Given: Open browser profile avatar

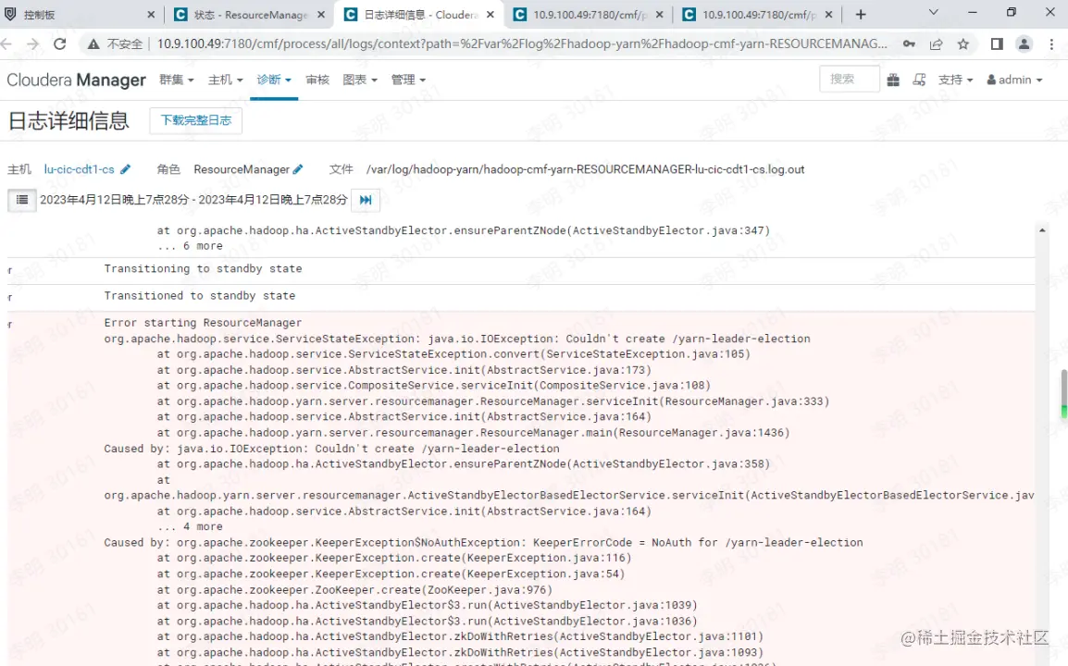Looking at the screenshot, I should pos(1024,44).
